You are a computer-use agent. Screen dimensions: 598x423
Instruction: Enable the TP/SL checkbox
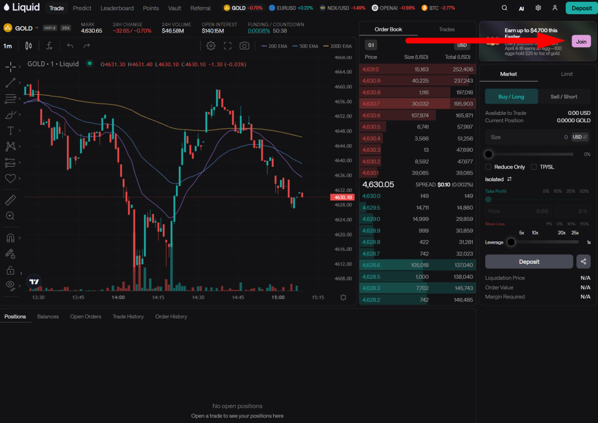[534, 167]
